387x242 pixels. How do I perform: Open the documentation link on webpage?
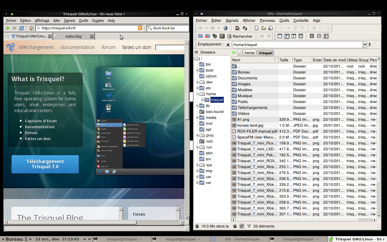(x=78, y=47)
